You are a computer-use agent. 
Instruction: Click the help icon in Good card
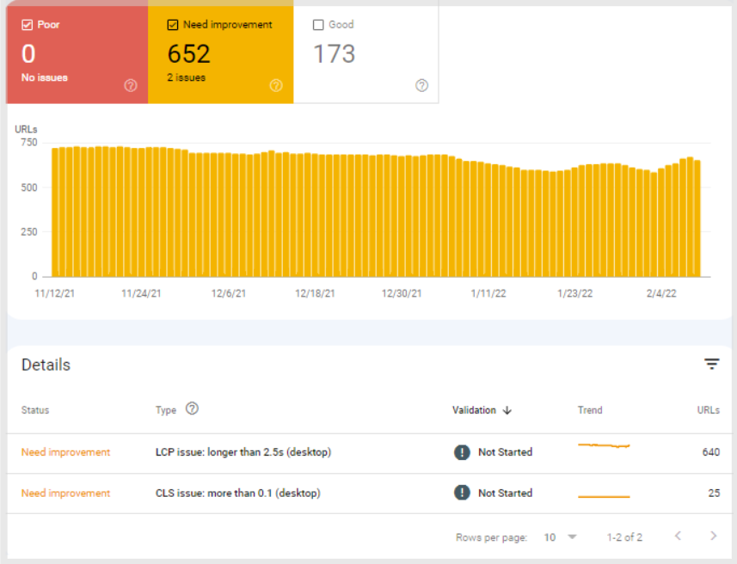click(421, 85)
